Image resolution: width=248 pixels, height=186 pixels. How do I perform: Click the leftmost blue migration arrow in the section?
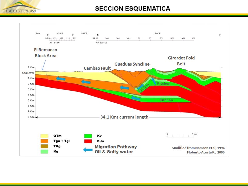point(61,79)
